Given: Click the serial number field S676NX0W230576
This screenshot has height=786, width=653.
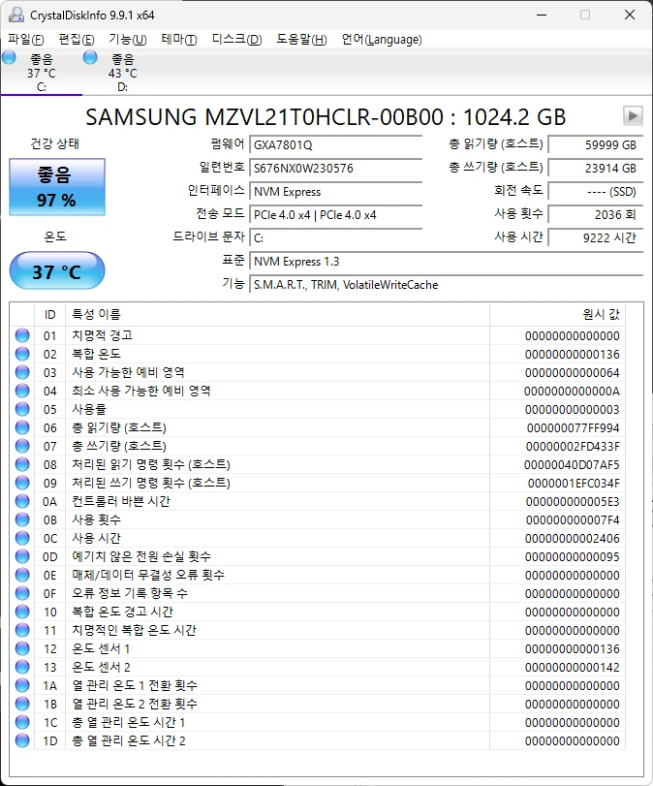Looking at the screenshot, I should pos(336,168).
